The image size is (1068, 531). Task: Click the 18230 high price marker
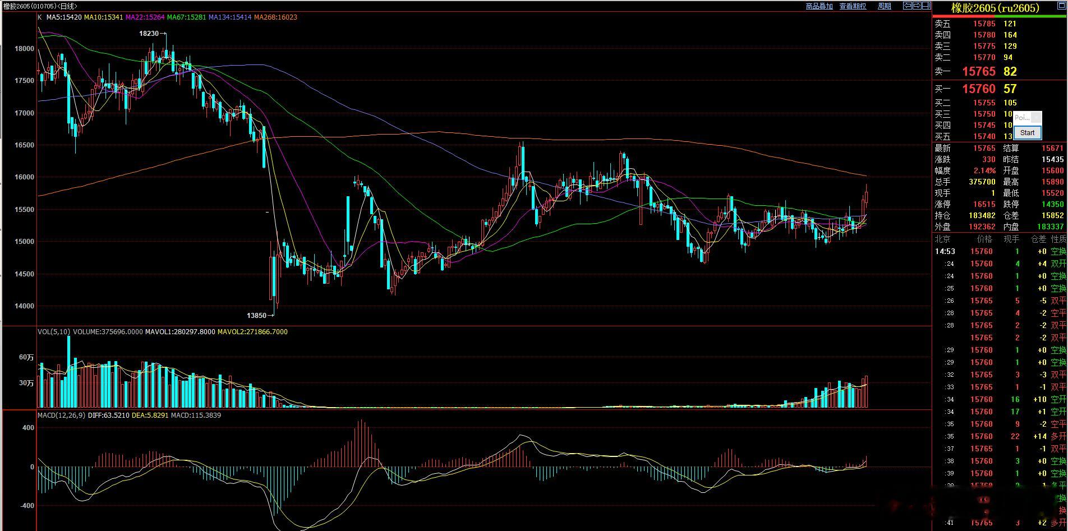coord(149,34)
